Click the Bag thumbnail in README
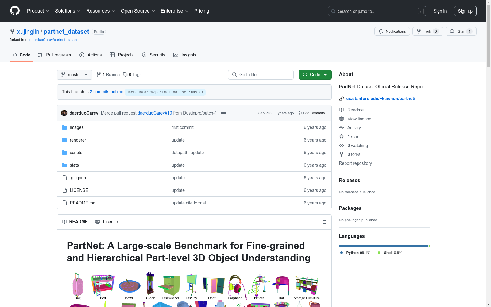The image size is (491, 307). [78, 285]
